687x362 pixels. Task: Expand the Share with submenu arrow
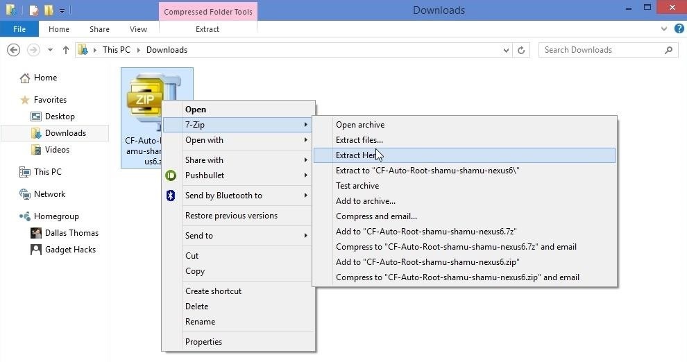coord(306,160)
